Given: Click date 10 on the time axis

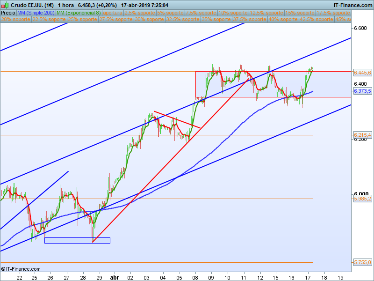Looking at the screenshot, I should pos(228,278).
